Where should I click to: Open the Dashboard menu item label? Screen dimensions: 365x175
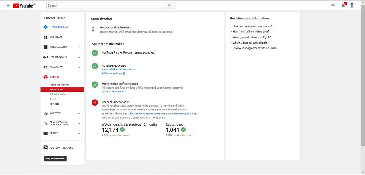56,37
